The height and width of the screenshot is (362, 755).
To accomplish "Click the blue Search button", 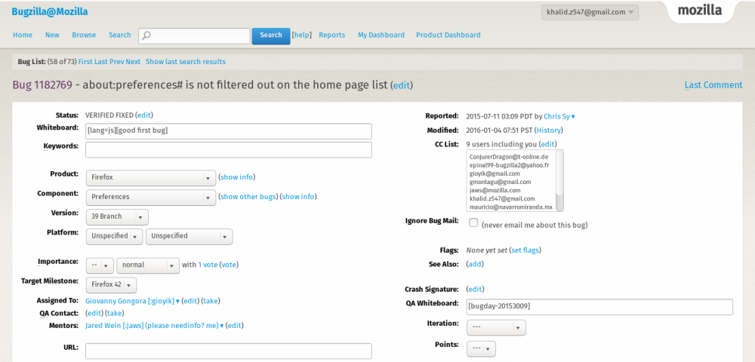I will click(x=270, y=35).
